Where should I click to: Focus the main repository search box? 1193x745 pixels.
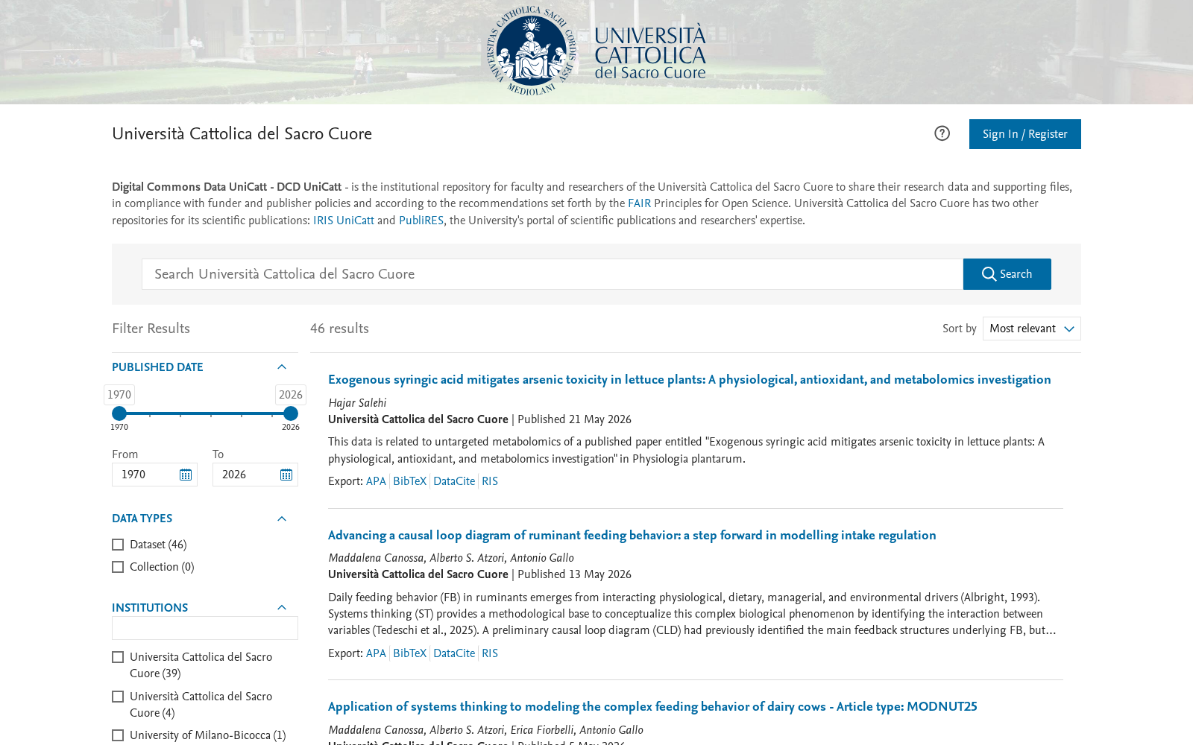point(553,274)
